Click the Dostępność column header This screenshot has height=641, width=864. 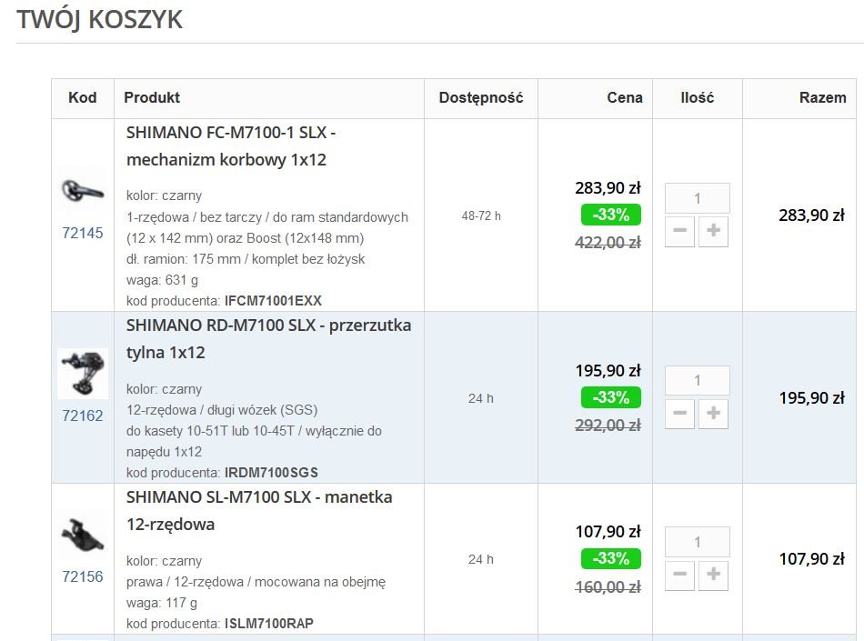481,97
